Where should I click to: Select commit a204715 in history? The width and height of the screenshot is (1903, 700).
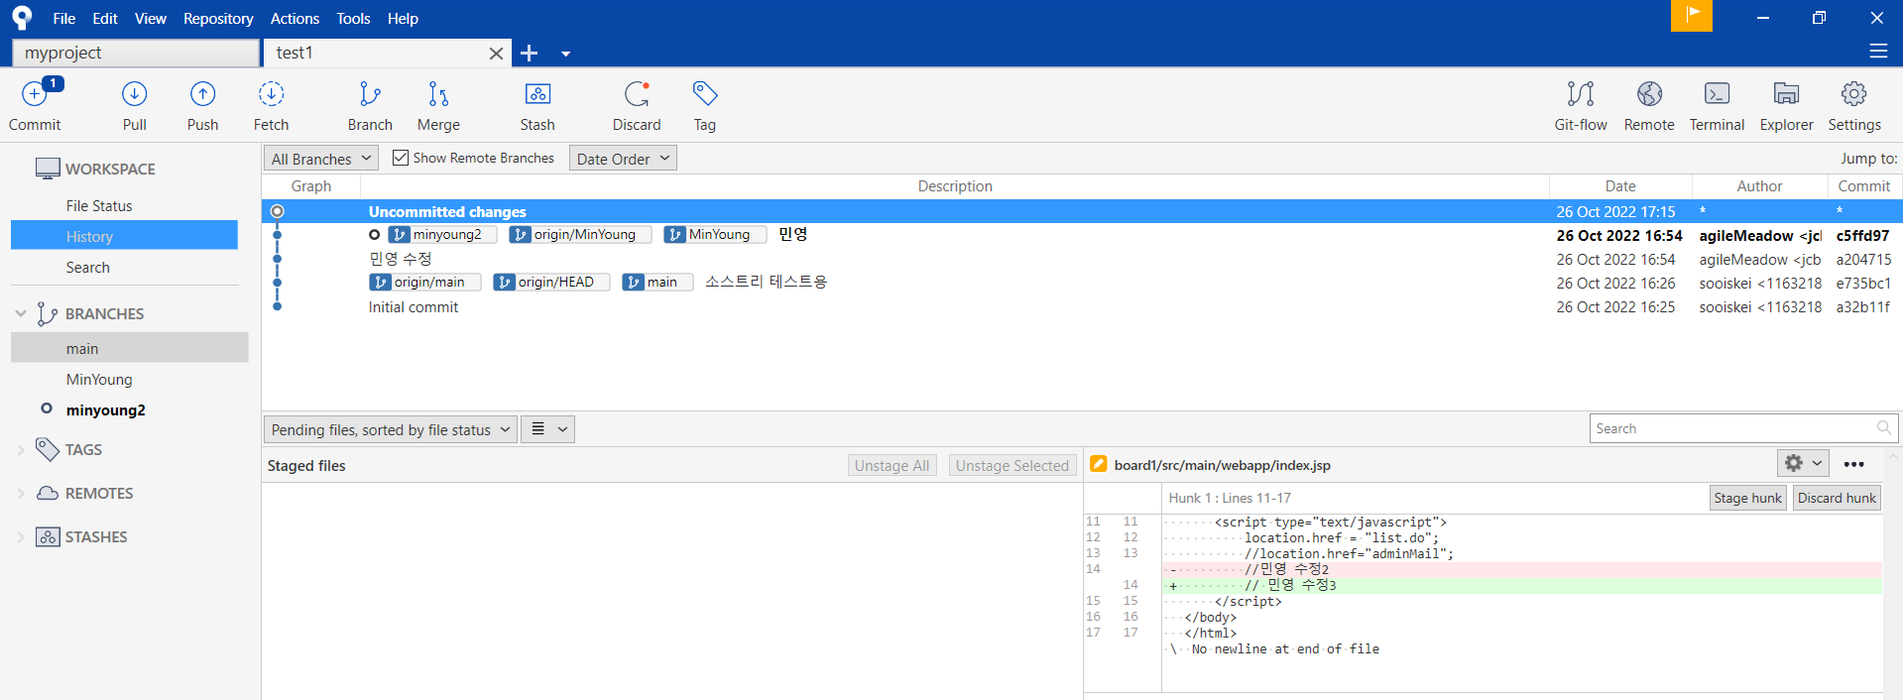click(x=1082, y=260)
